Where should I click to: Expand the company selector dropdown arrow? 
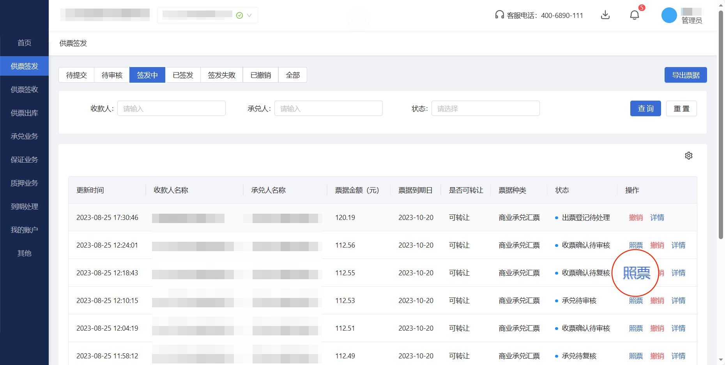coord(249,15)
